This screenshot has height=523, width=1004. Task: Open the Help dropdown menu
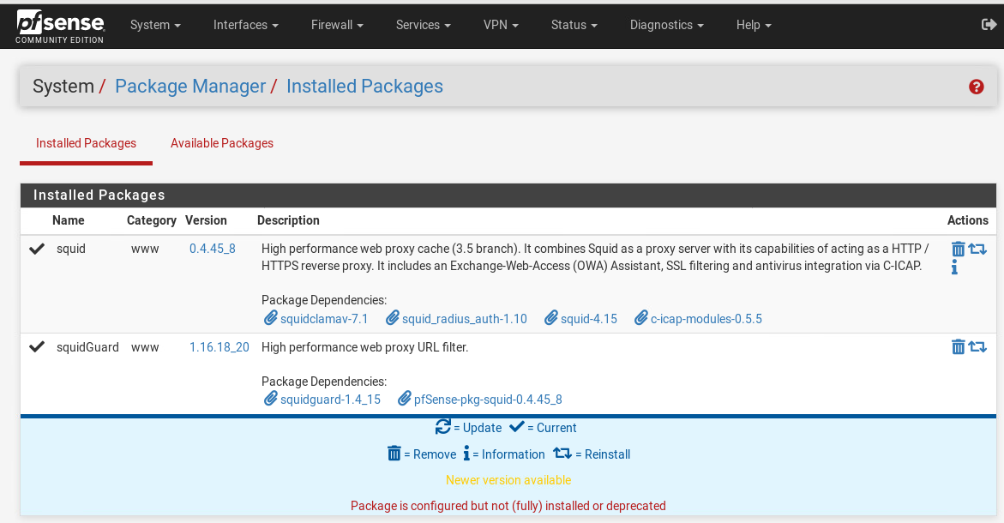754,25
